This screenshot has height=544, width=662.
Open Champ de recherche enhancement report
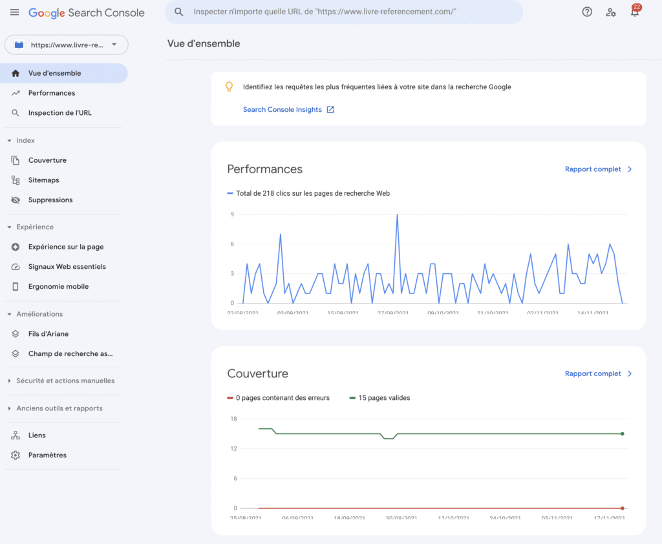[x=64, y=353]
